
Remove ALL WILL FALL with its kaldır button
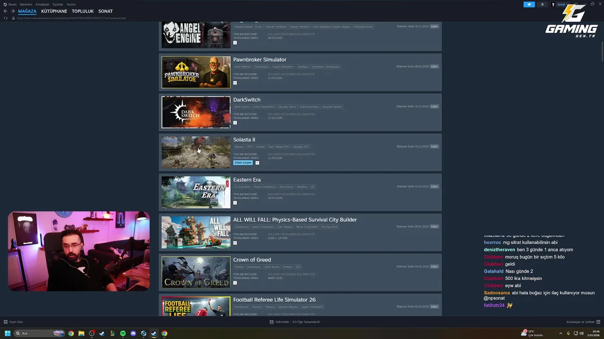point(435,226)
